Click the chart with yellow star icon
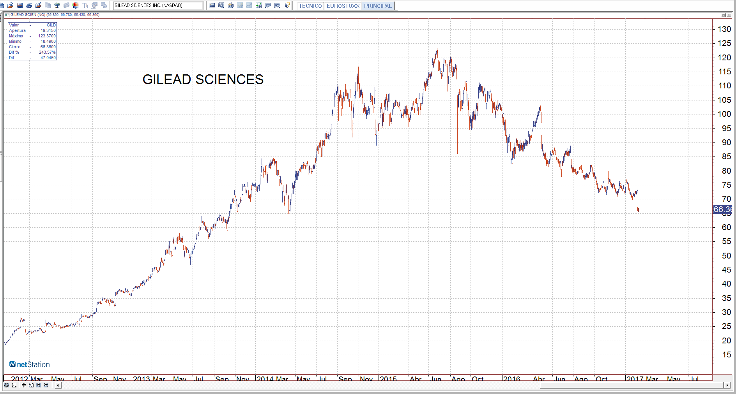 click(231, 5)
